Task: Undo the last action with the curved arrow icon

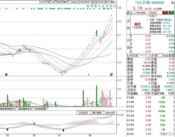Action: [99, 6]
